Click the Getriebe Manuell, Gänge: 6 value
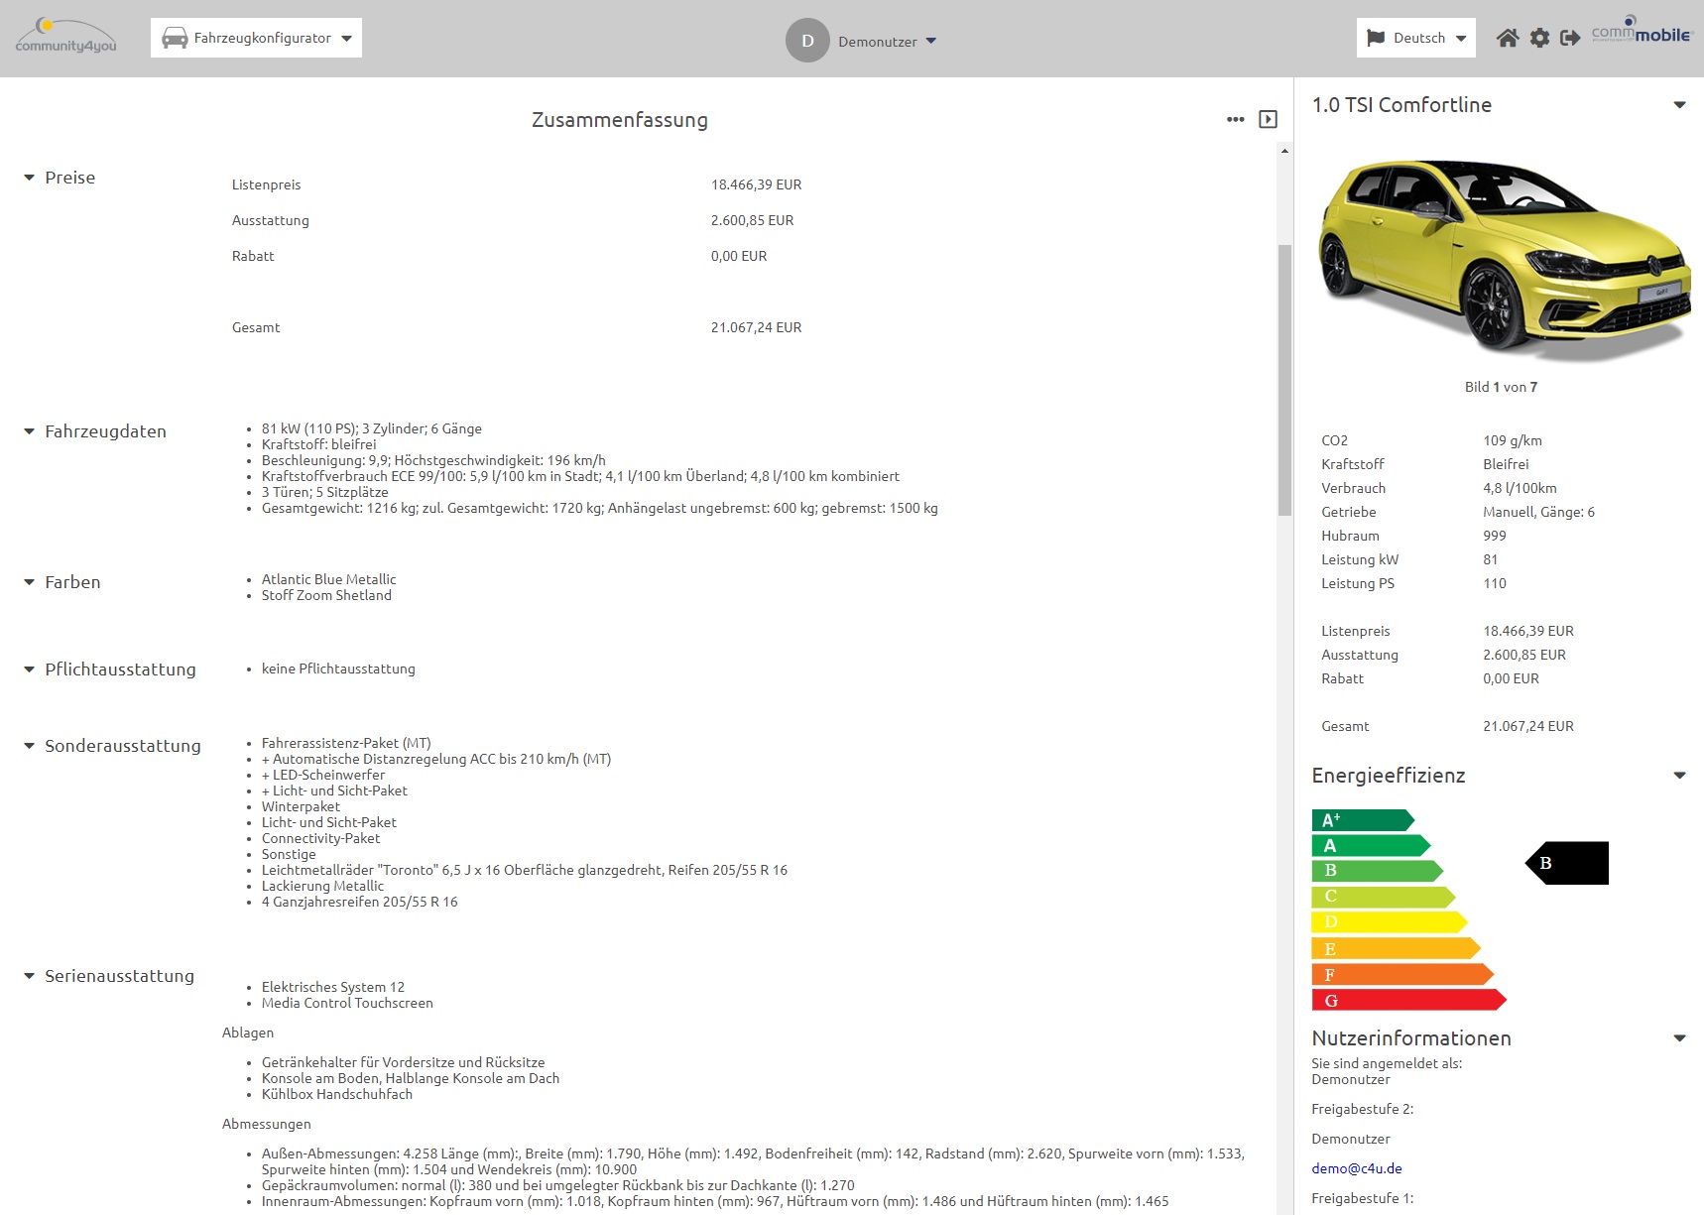The image size is (1704, 1215). pyautogui.click(x=1538, y=512)
